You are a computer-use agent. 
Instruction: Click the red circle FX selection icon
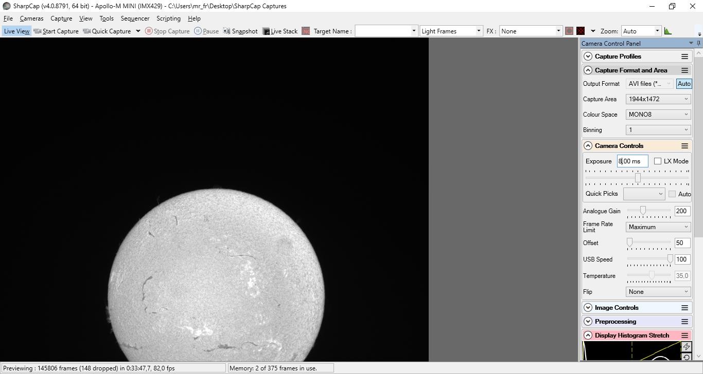click(569, 31)
